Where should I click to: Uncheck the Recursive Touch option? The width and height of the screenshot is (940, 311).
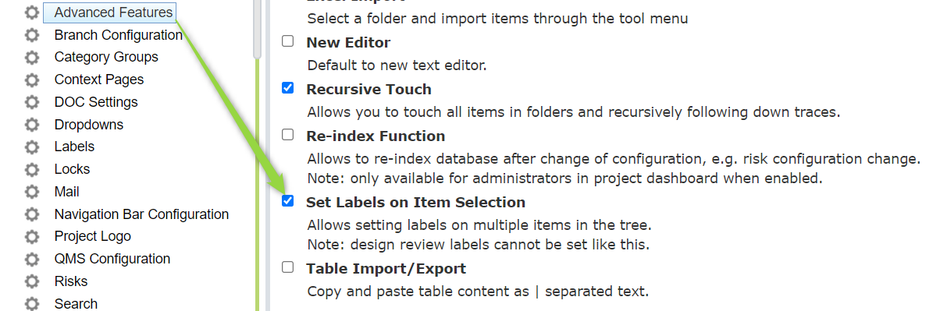coord(288,88)
